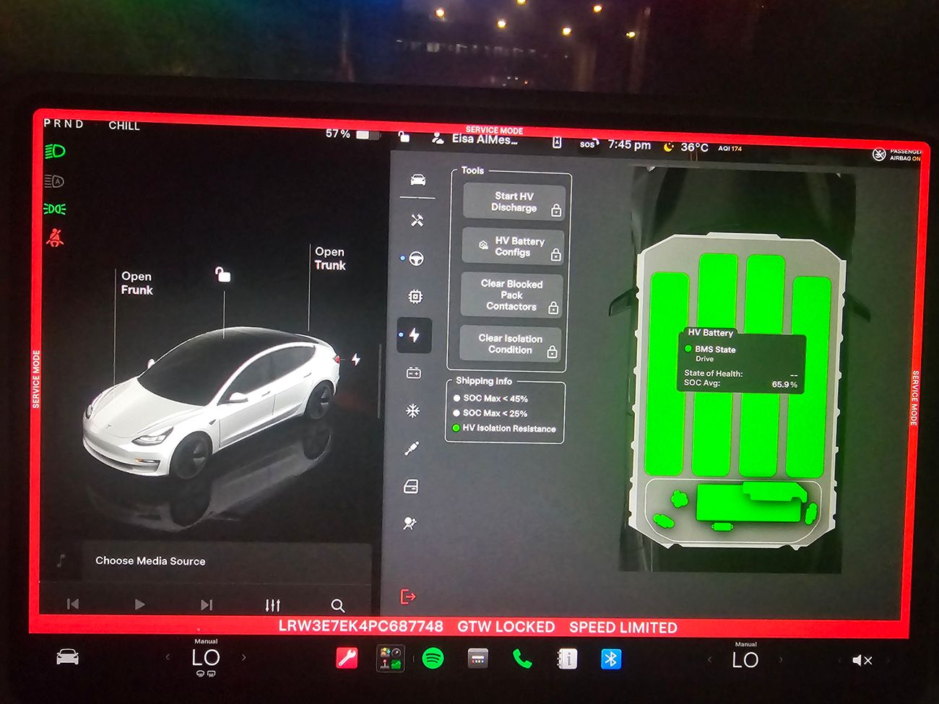Tap the GTW LOCKED status text
This screenshot has height=704, width=939.
pos(506,627)
